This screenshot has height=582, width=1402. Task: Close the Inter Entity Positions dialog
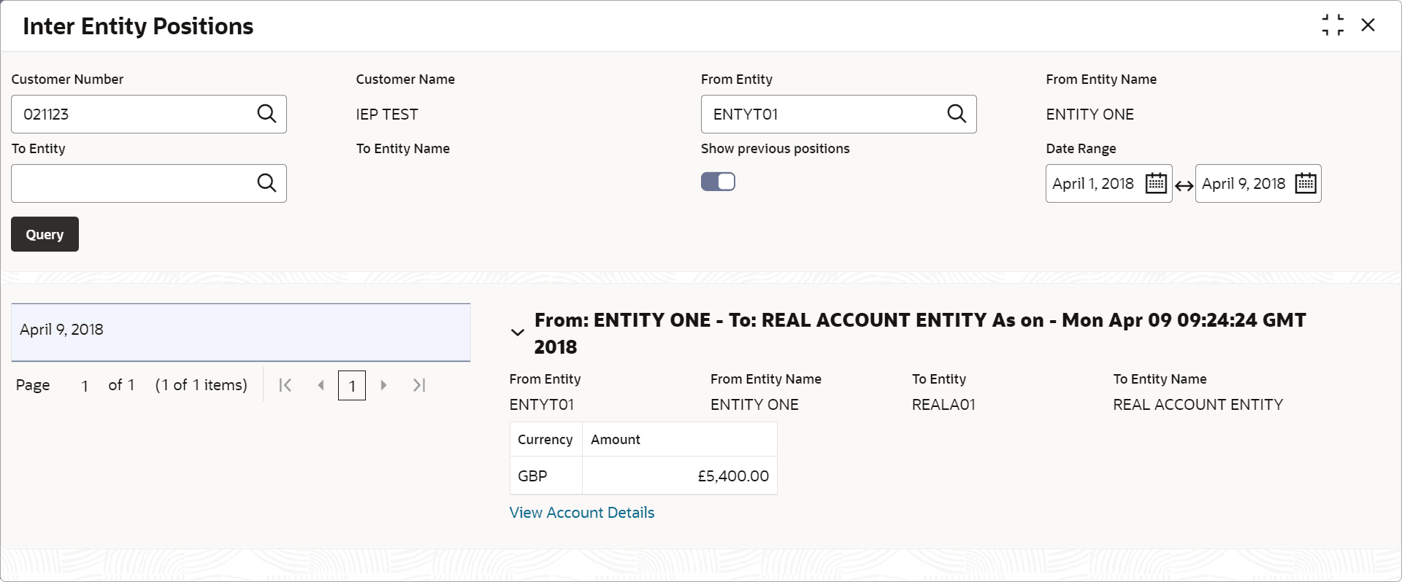(1368, 26)
